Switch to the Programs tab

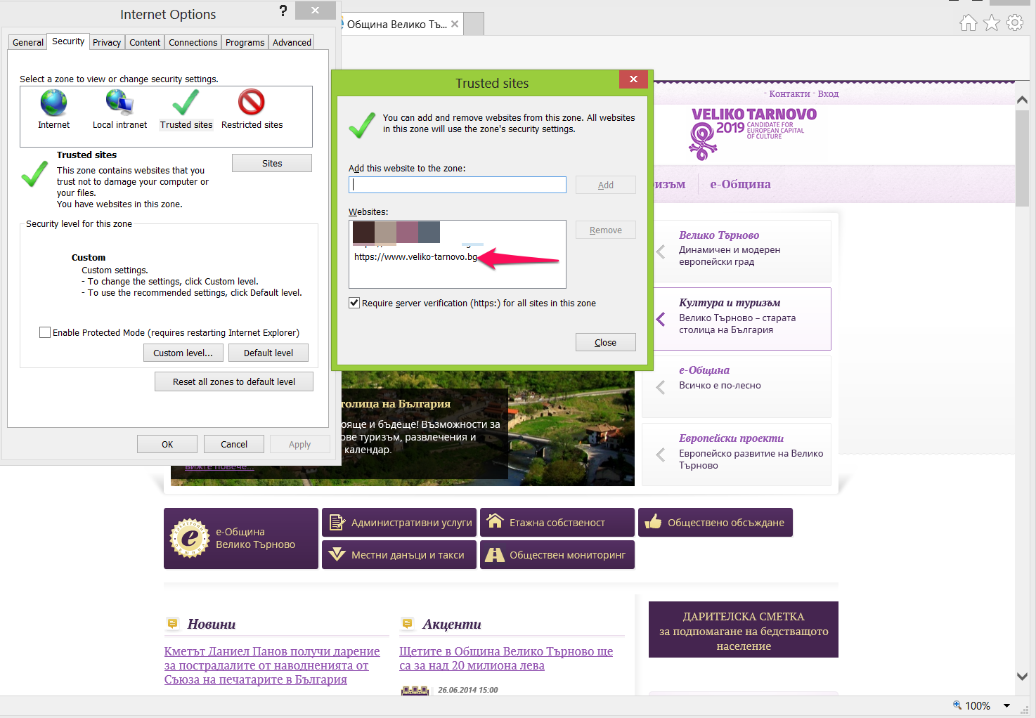pos(245,42)
